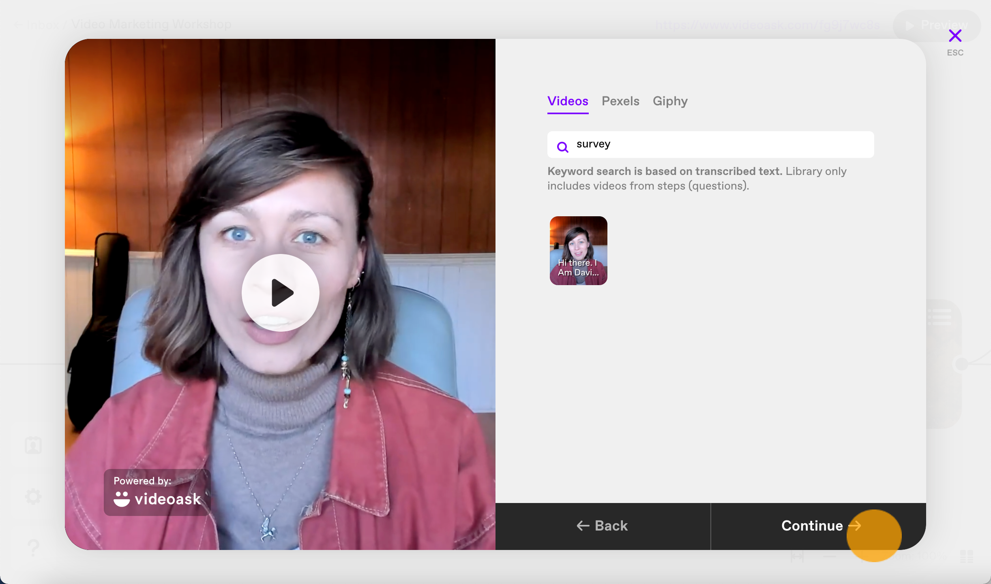Open the contacts icon in the left sidebar
Image resolution: width=991 pixels, height=584 pixels.
pos(33,445)
